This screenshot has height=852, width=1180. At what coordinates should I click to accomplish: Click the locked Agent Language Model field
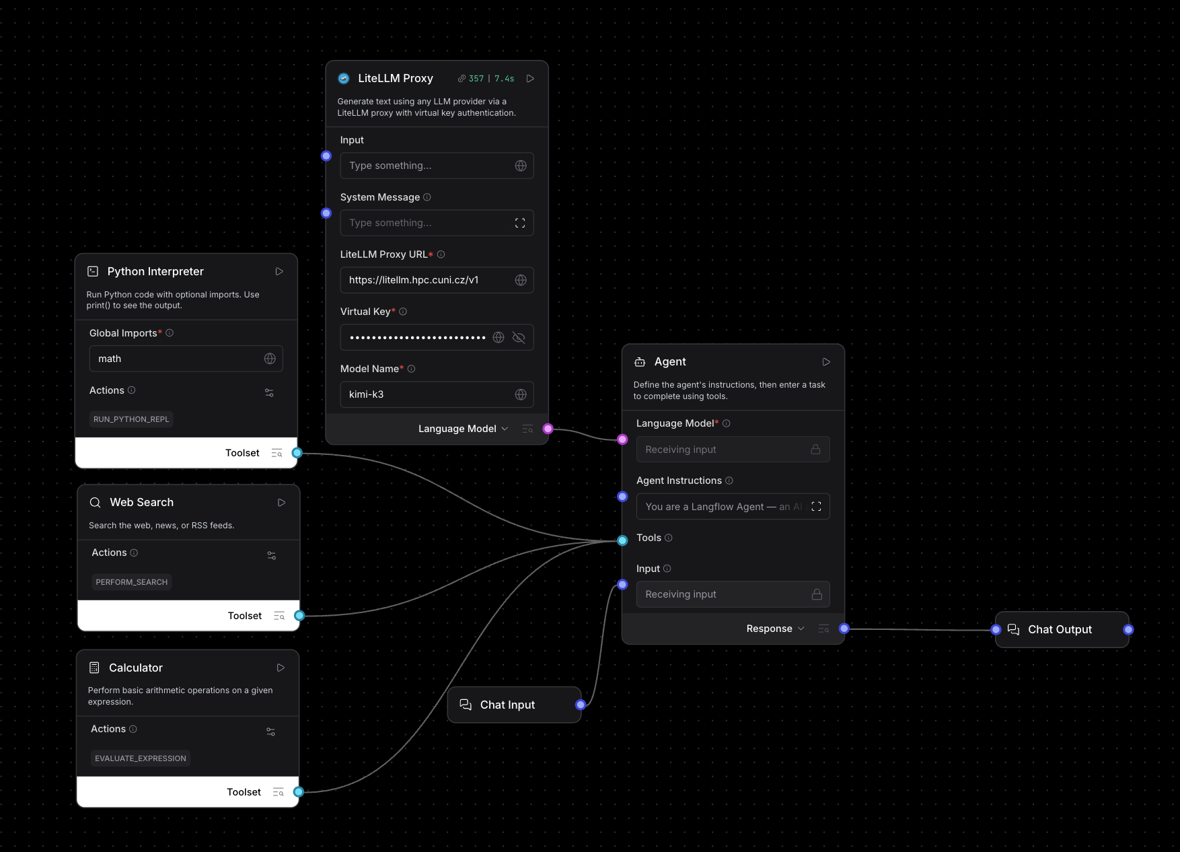pos(733,450)
